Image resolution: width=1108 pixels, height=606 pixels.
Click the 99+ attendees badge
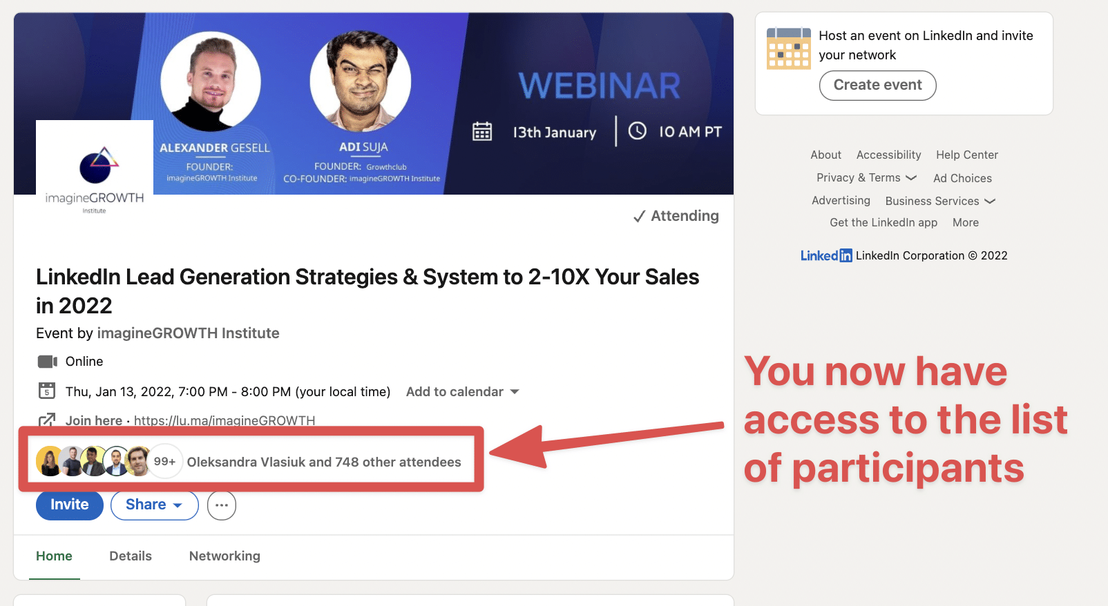pyautogui.click(x=164, y=461)
